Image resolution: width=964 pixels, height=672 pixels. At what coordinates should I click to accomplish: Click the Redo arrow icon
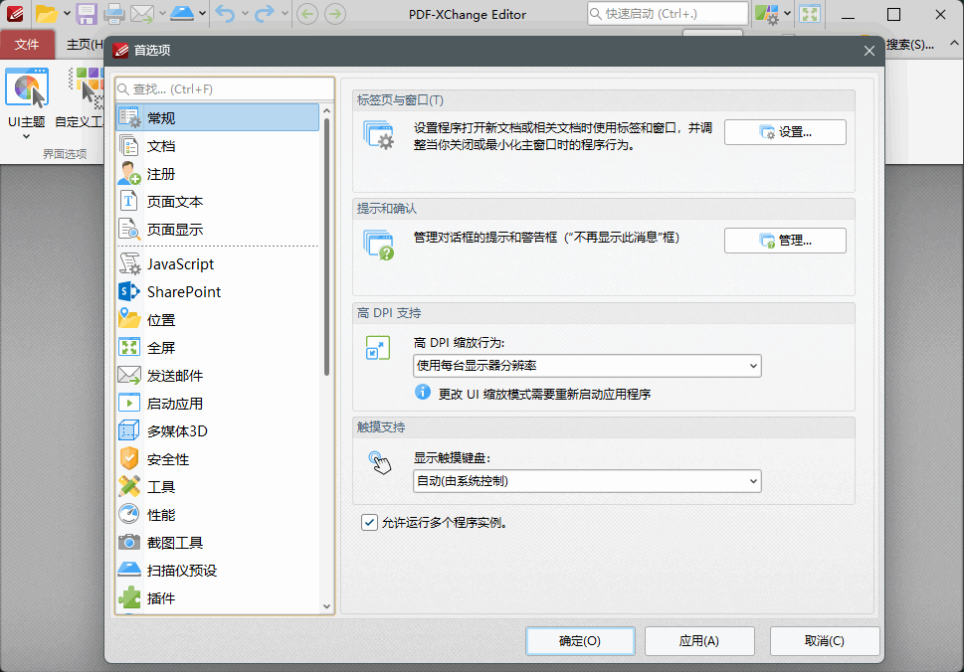click(x=265, y=14)
